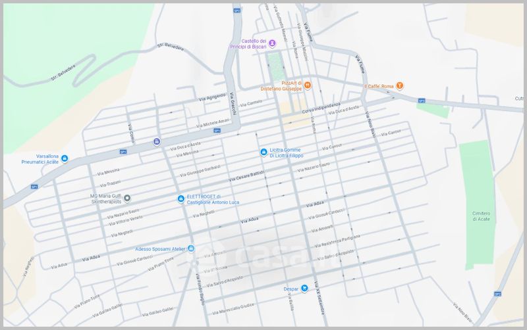Select the Licitra Gomme shop marker
527x330 pixels.
tap(263, 153)
